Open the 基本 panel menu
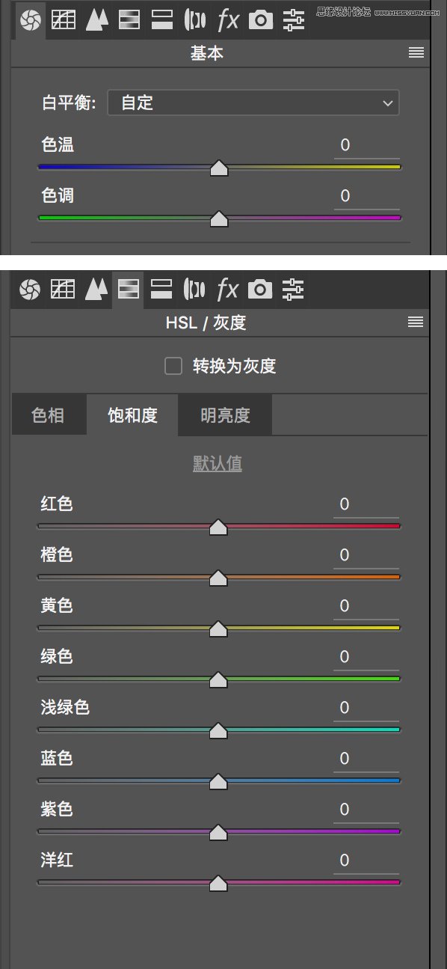 tap(416, 53)
